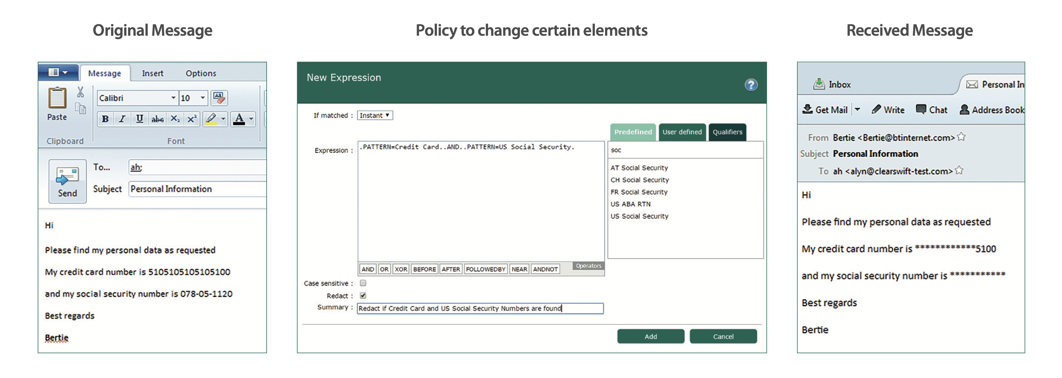Viewport: 1062px width, 378px height.
Task: Expand the Get Mail dropdown arrow
Action: (858, 110)
